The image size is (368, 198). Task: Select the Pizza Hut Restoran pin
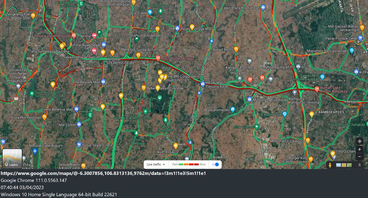(44, 117)
